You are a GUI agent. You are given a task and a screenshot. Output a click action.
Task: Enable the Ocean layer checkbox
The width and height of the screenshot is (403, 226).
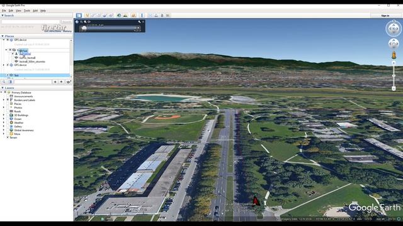(x=8, y=119)
